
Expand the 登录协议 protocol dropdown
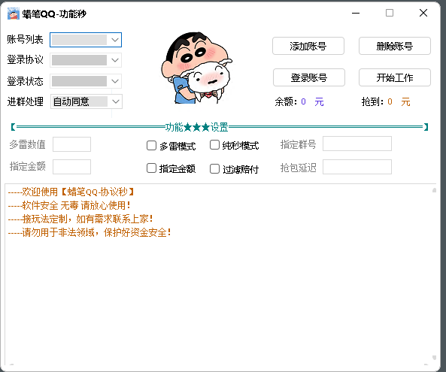point(86,60)
